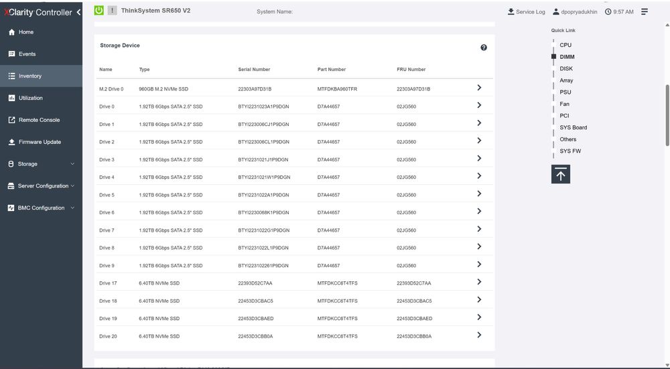Image resolution: width=670 pixels, height=369 pixels.
Task: Expand details for Drive 1 row
Action: click(x=479, y=123)
